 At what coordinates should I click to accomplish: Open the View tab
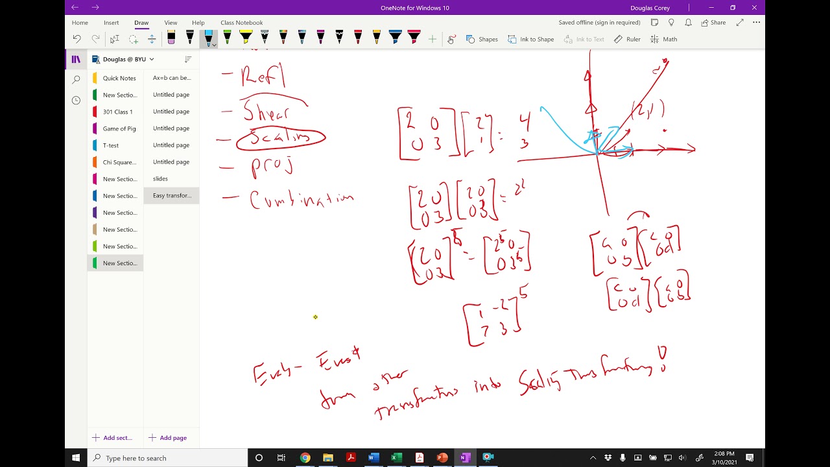tap(171, 23)
